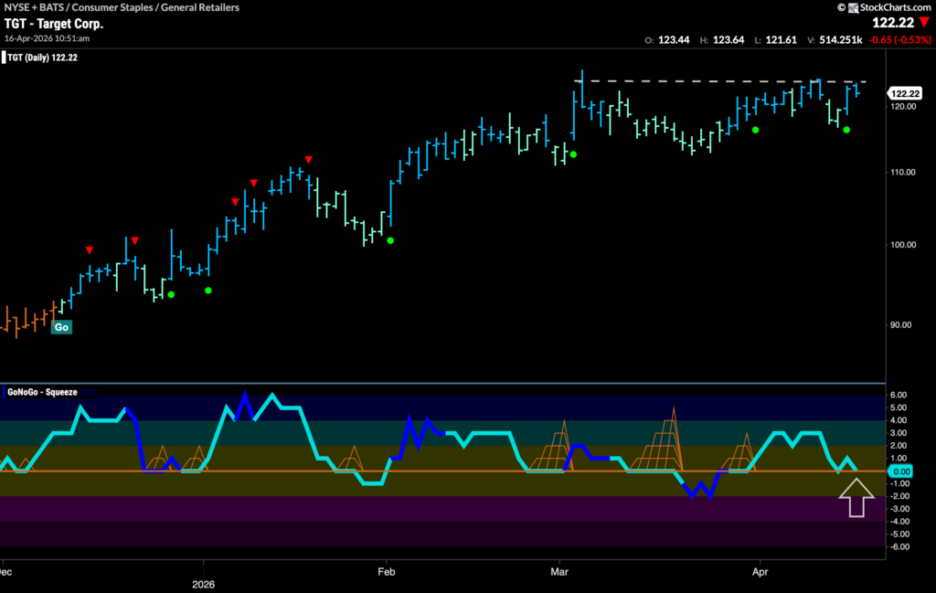Click the 110.00 price axis label
This screenshot has height=593, width=936.
902,172
